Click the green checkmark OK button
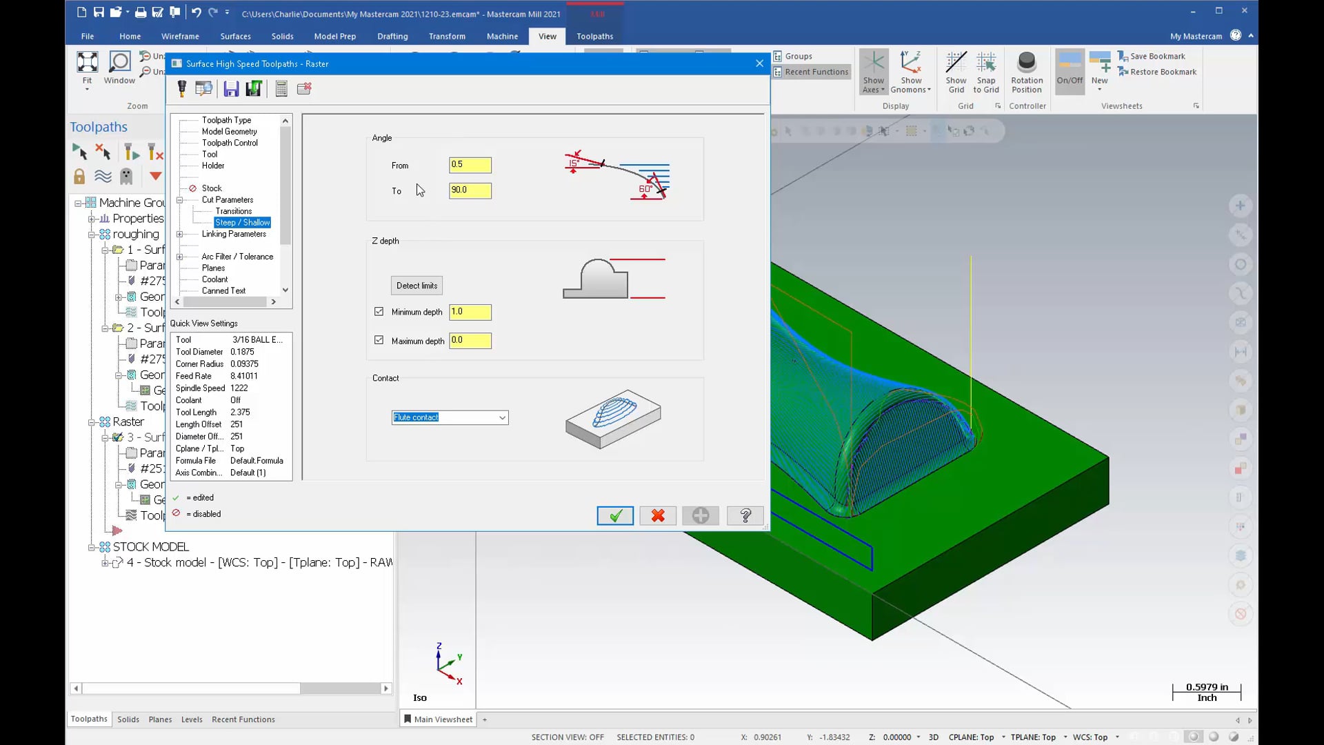The width and height of the screenshot is (1324, 745). point(614,516)
